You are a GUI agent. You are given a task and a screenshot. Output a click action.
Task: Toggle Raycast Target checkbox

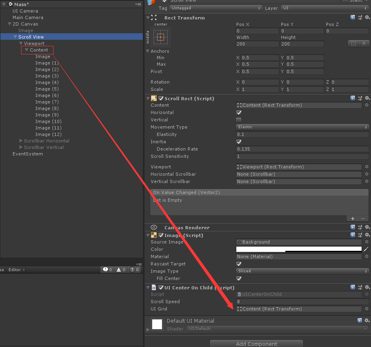239,264
